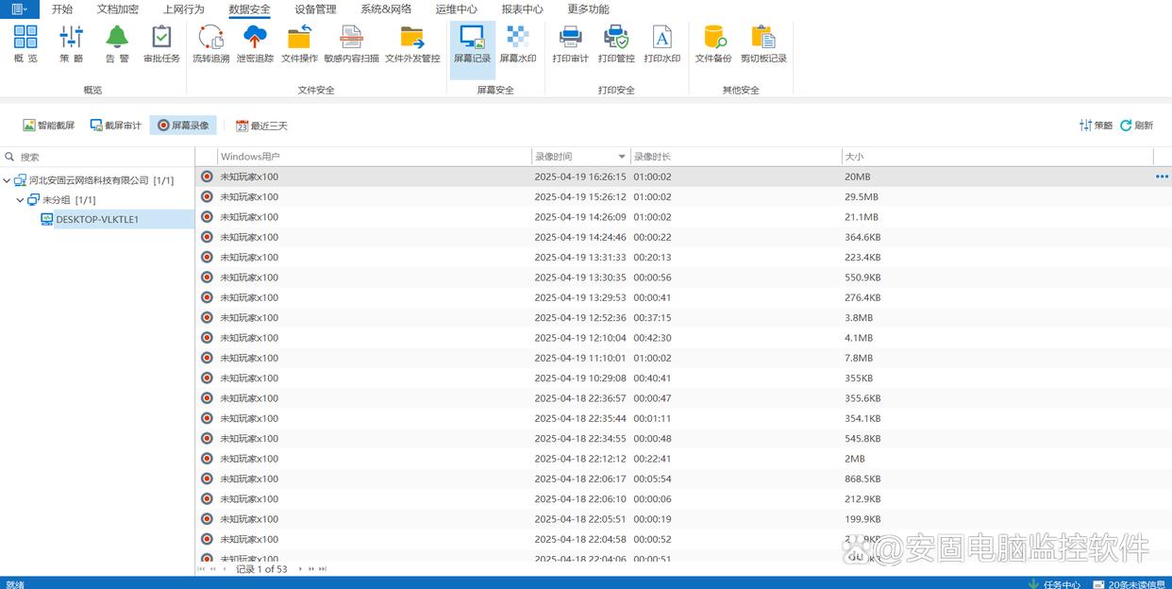This screenshot has height=589, width=1172.
Task: Open the 最近三天 date filter
Action: (x=261, y=126)
